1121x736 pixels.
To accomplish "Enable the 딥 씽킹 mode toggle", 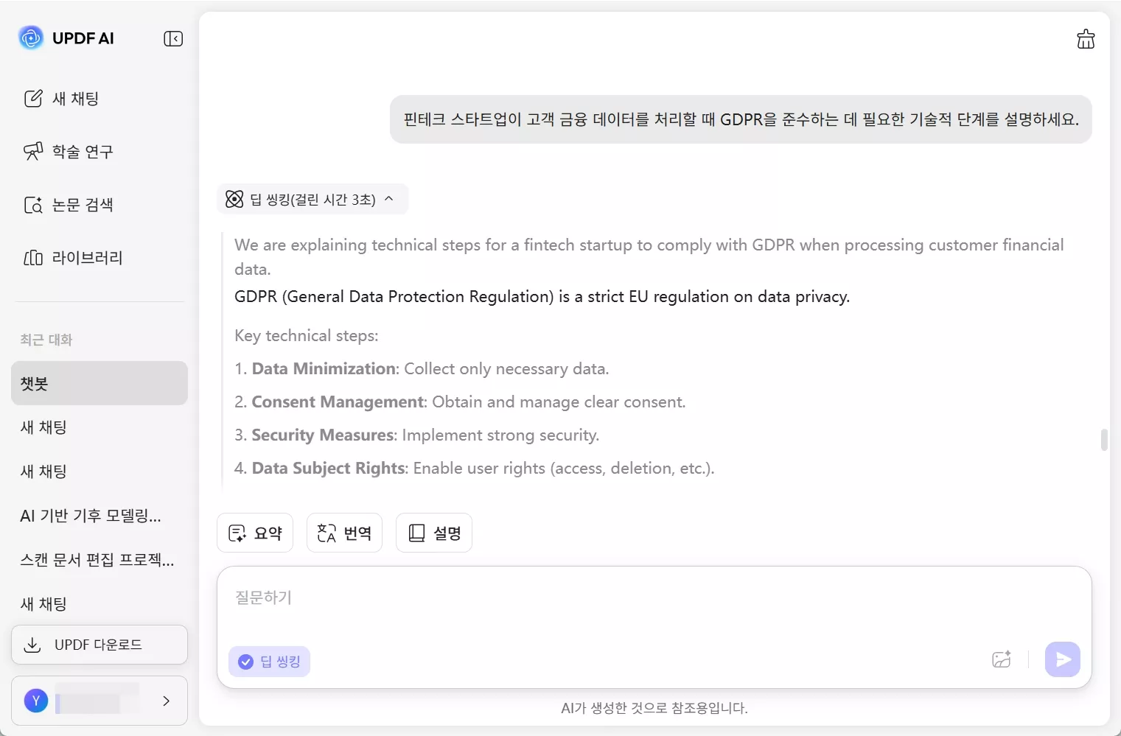I will click(269, 661).
